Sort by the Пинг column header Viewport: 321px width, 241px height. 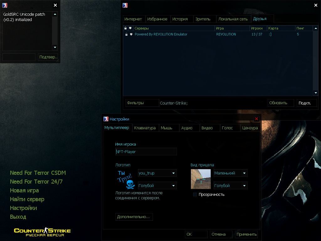pos(304,28)
